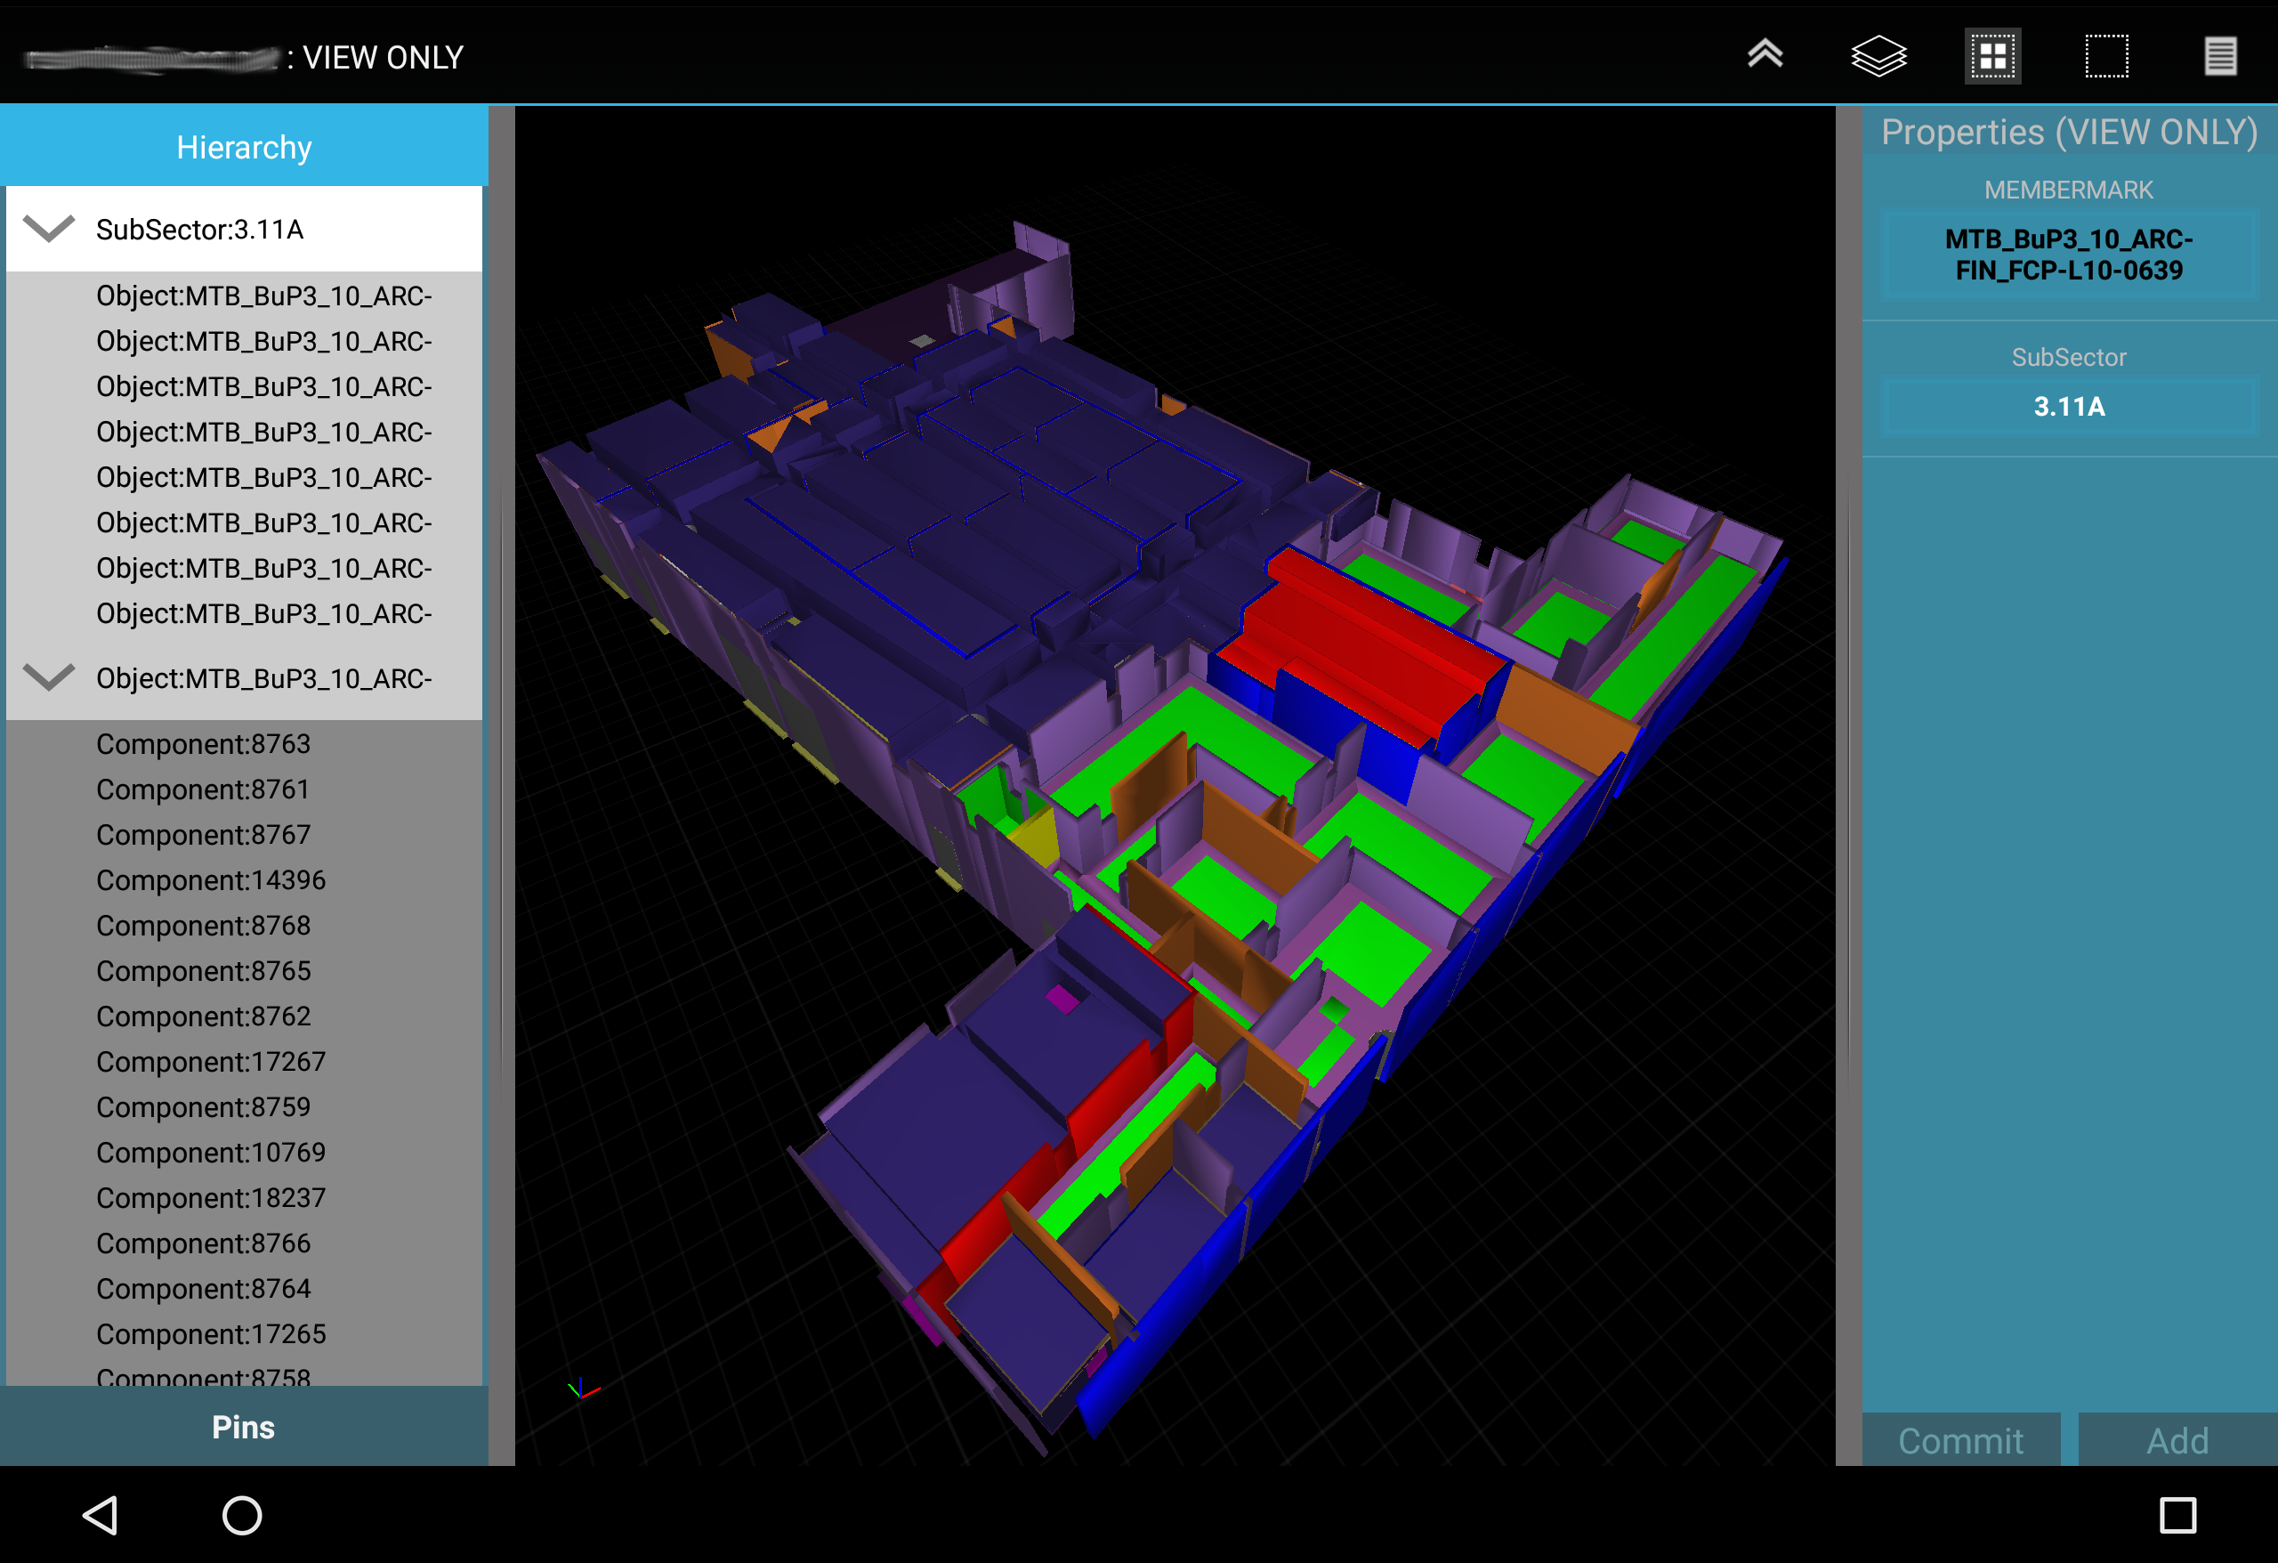Tap the Android back button

click(x=101, y=1515)
